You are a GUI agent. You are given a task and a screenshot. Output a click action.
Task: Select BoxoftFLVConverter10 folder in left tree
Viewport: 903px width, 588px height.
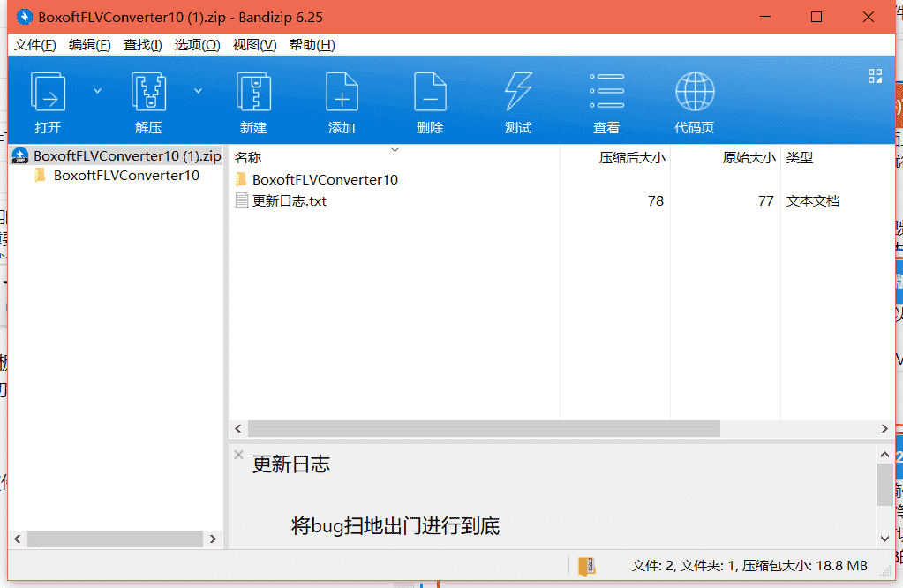(x=126, y=175)
